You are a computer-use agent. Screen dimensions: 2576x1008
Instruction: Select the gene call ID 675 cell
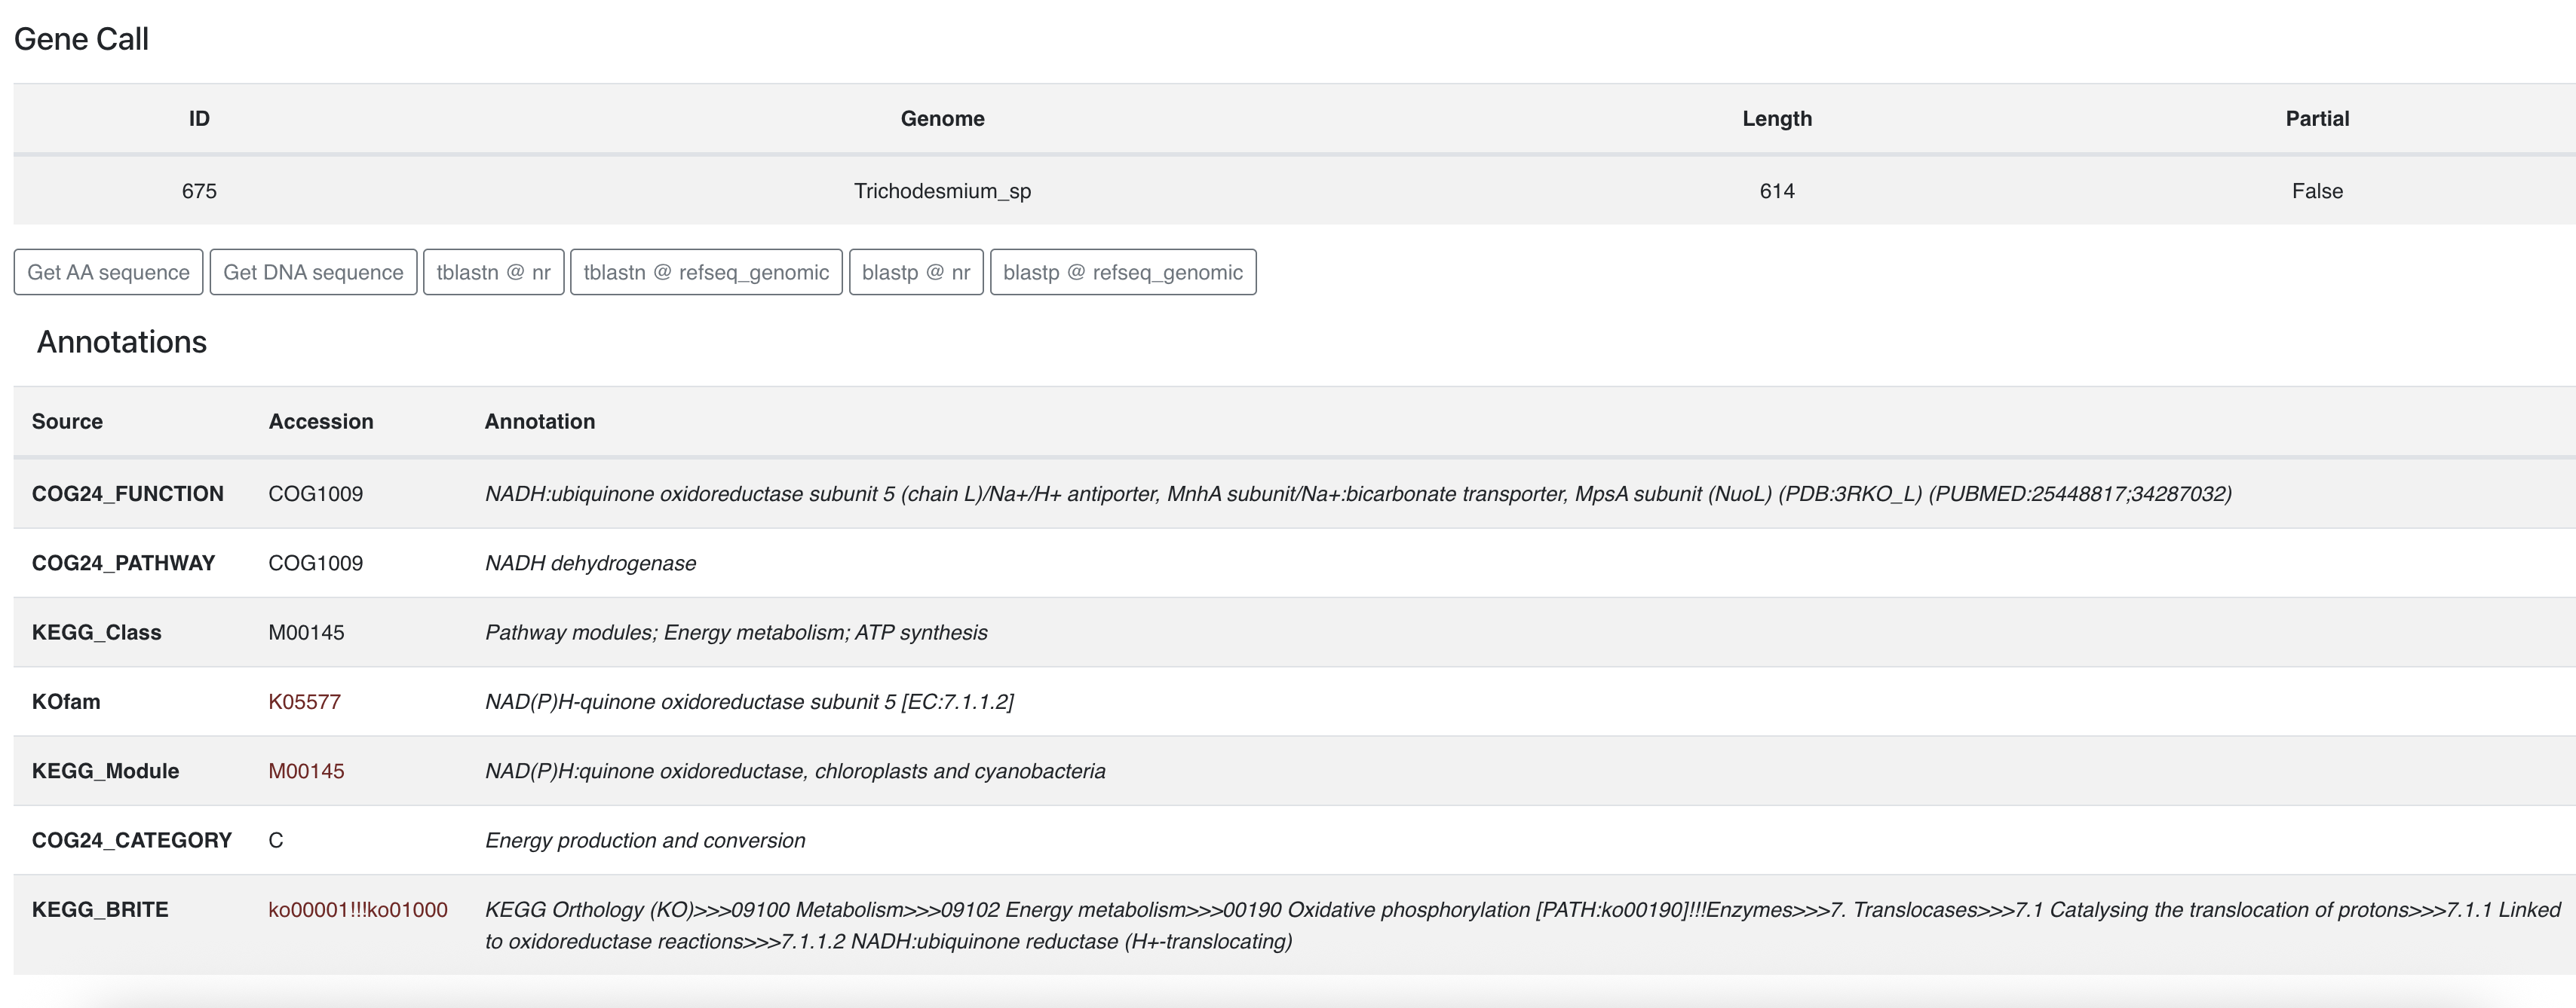pos(199,191)
